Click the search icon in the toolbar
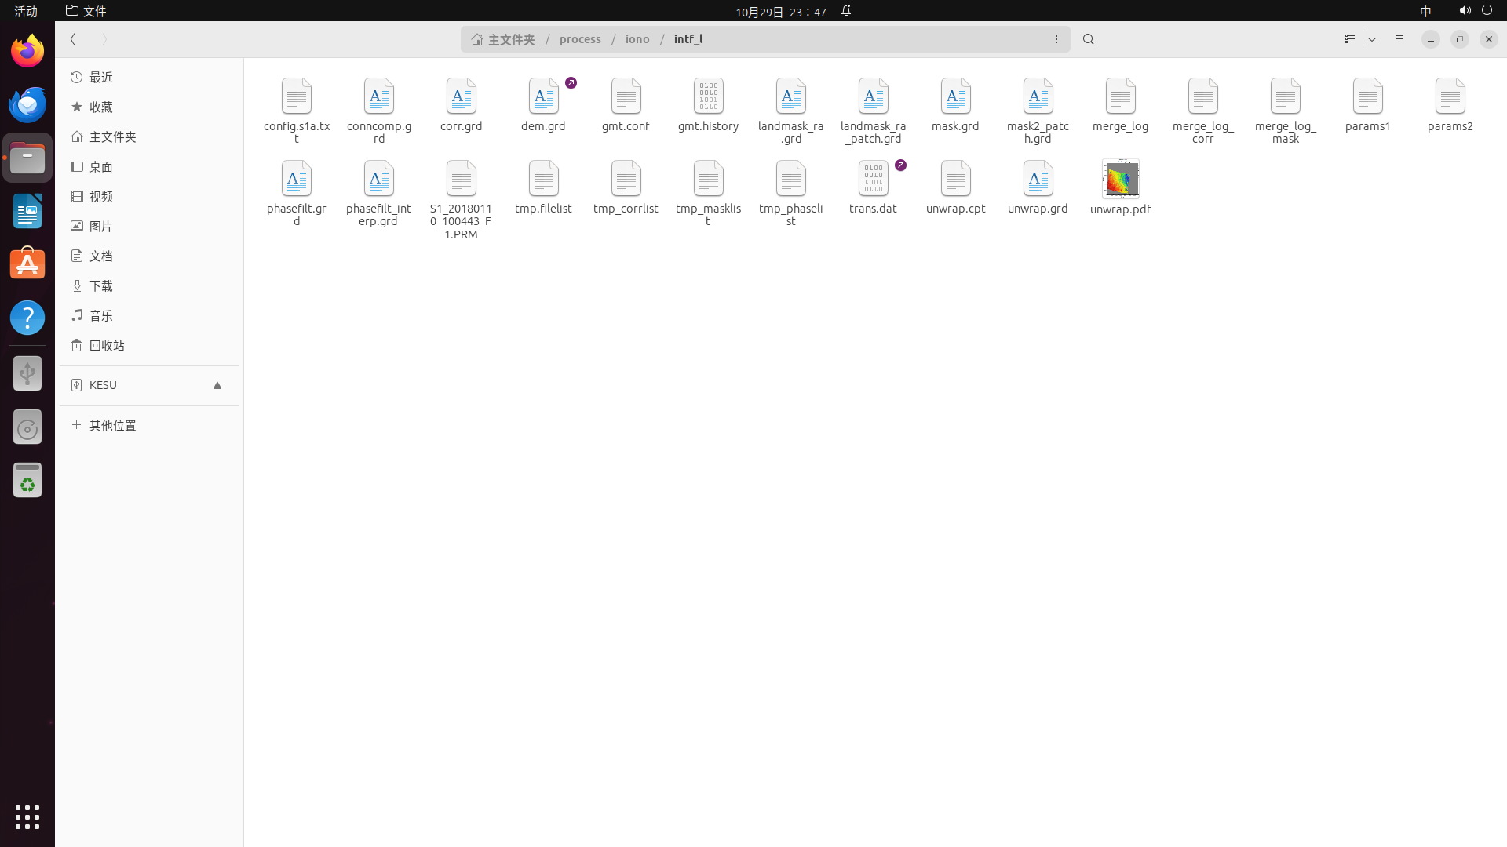The width and height of the screenshot is (1507, 847). tap(1089, 38)
